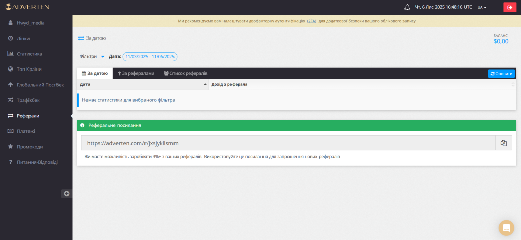
Task: Open the chat support widget
Action: pyautogui.click(x=506, y=228)
